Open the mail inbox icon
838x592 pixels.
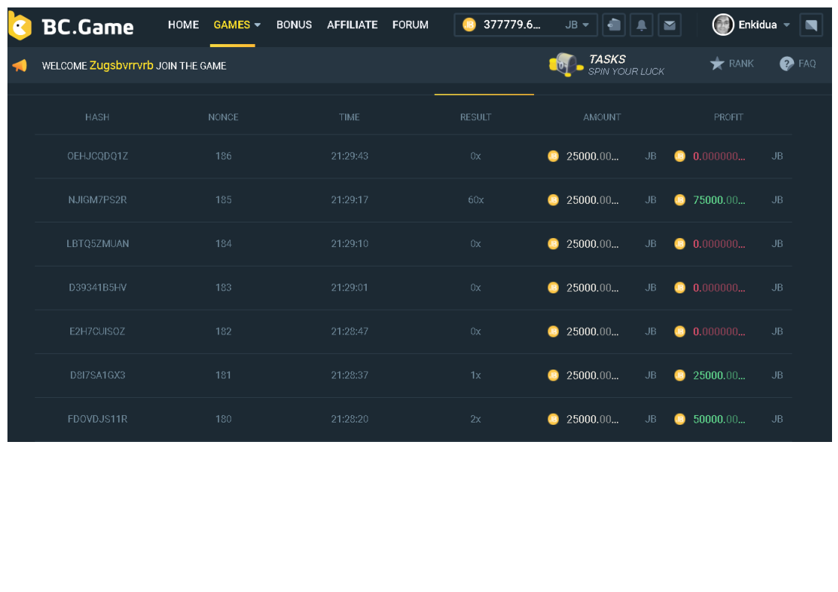coord(669,25)
